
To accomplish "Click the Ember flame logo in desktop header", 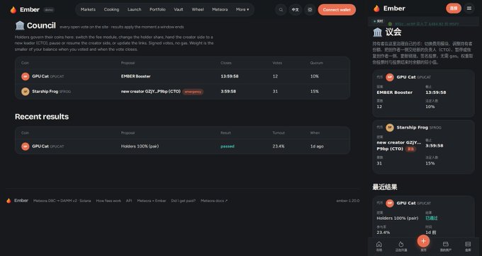I will pos(13,10).
